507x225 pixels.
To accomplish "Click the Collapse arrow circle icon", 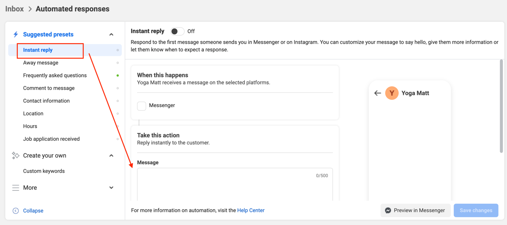I will point(16,211).
